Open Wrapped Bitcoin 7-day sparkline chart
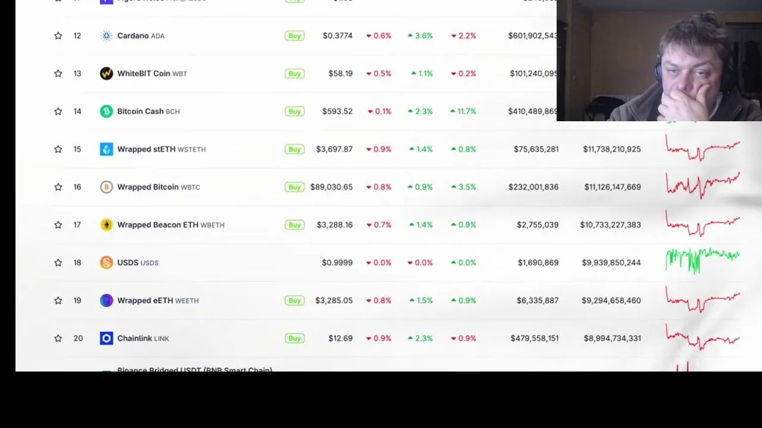The height and width of the screenshot is (428, 762). [702, 185]
